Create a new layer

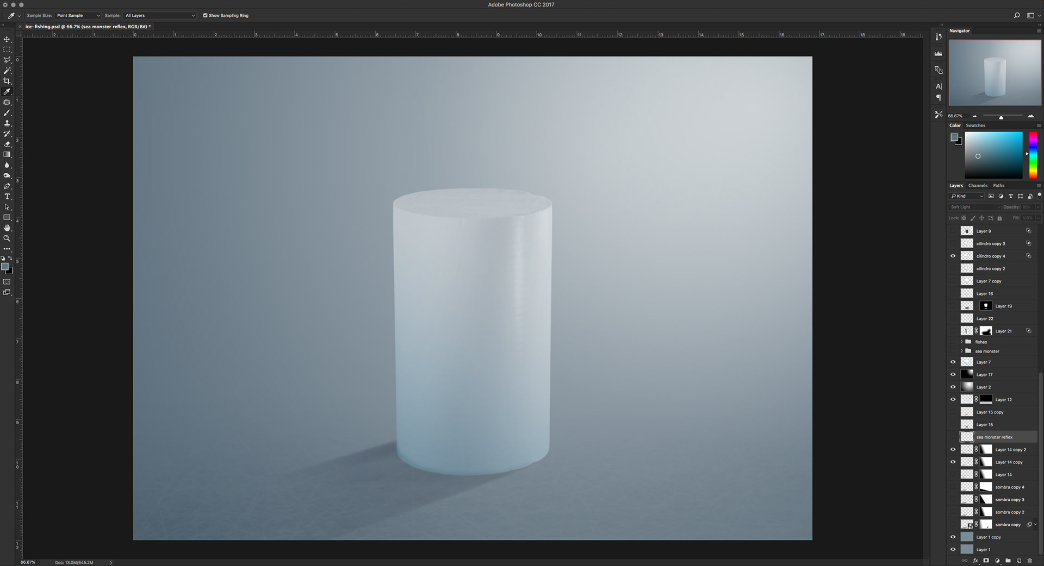coord(1019,561)
